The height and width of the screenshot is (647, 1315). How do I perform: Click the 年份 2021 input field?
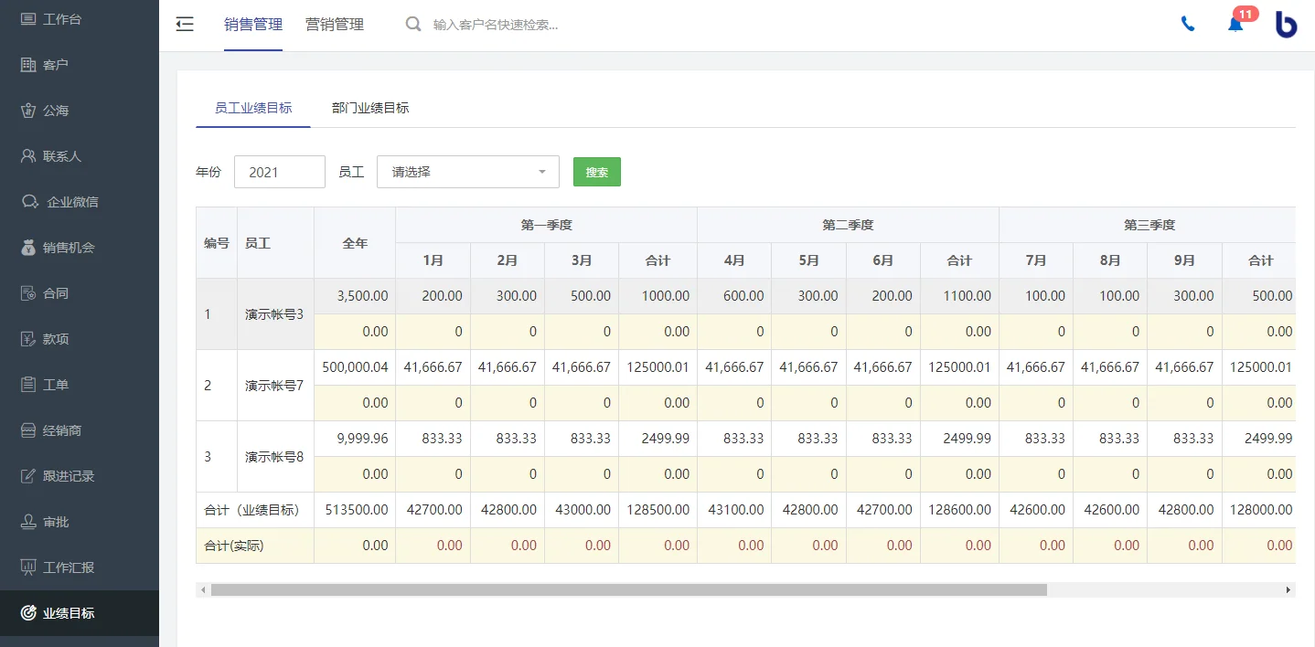(280, 172)
